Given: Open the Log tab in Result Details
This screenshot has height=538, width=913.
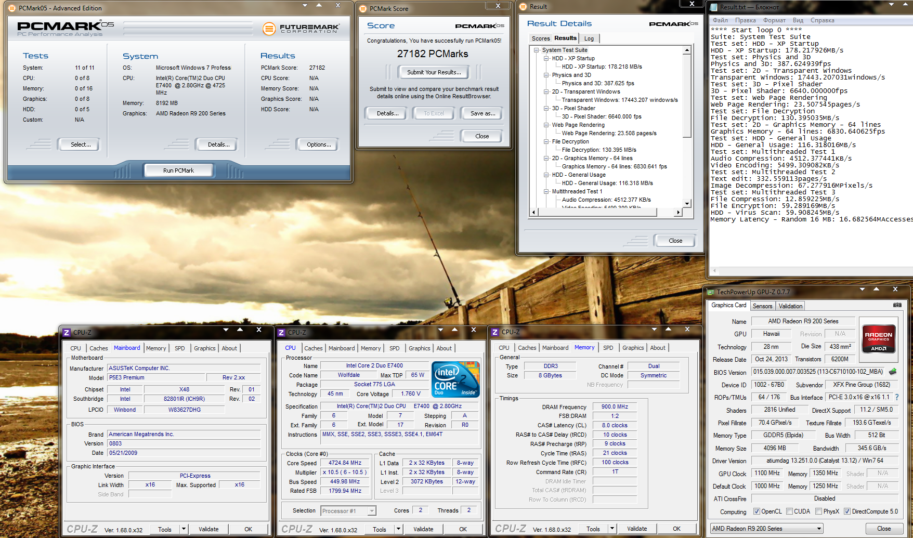Looking at the screenshot, I should pos(589,38).
